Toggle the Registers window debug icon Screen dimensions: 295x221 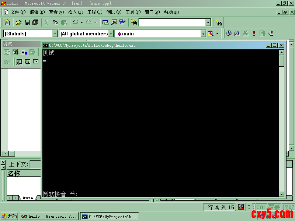(36, 62)
